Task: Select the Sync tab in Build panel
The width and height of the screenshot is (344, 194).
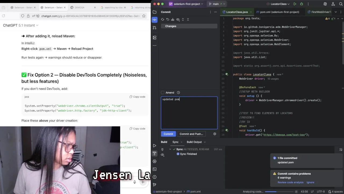Action: click(175, 142)
